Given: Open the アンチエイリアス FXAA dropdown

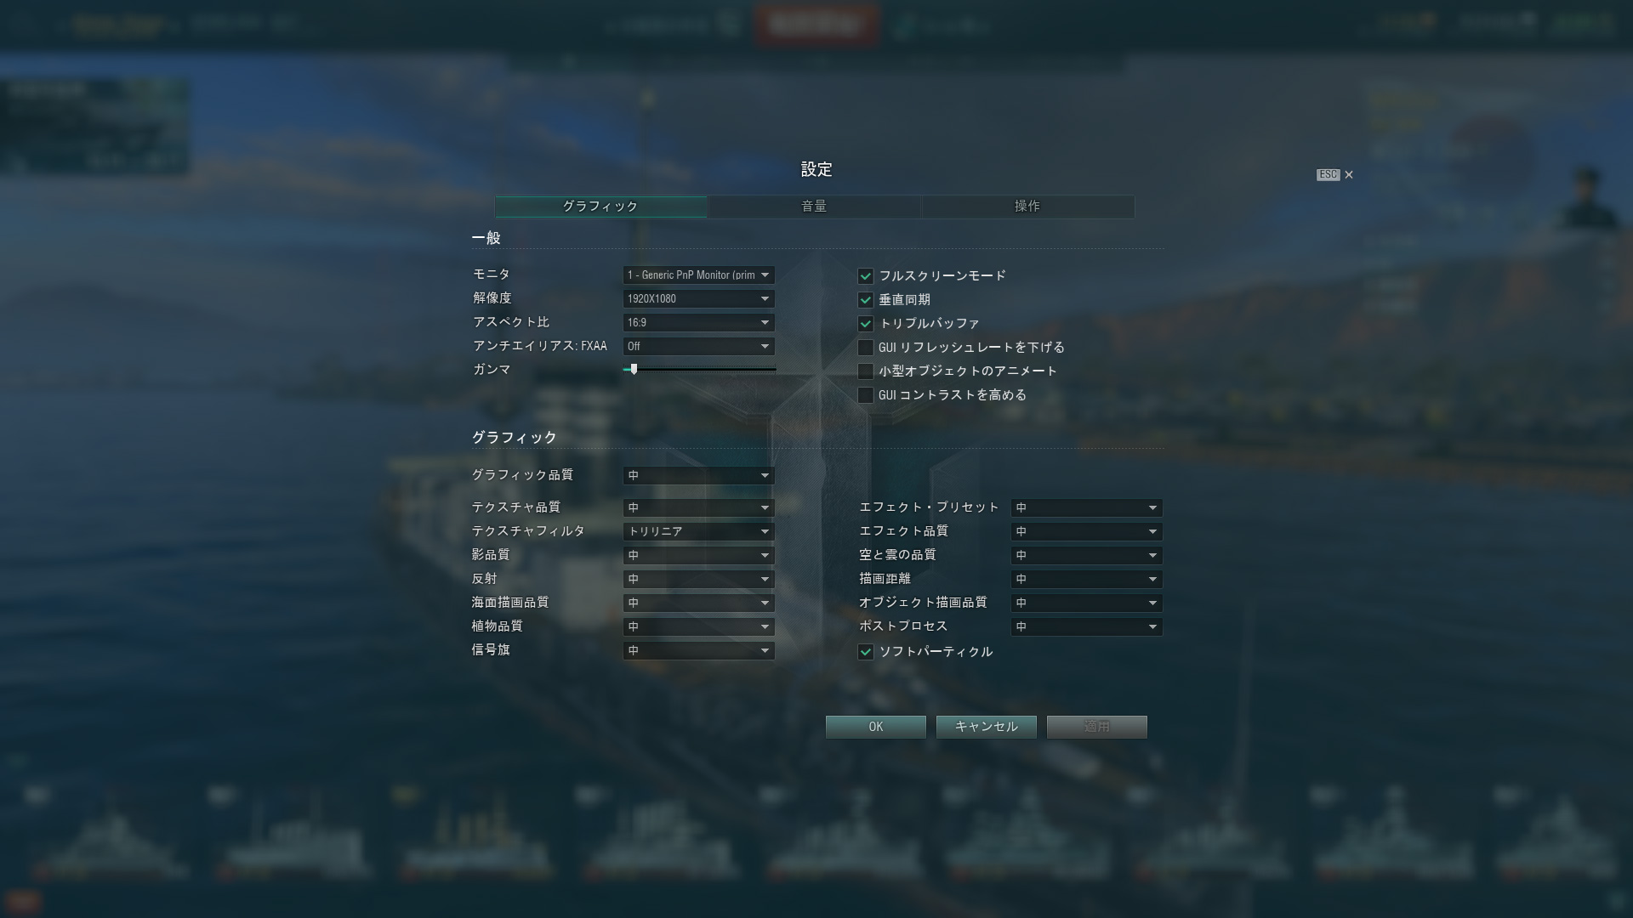Looking at the screenshot, I should click(698, 347).
